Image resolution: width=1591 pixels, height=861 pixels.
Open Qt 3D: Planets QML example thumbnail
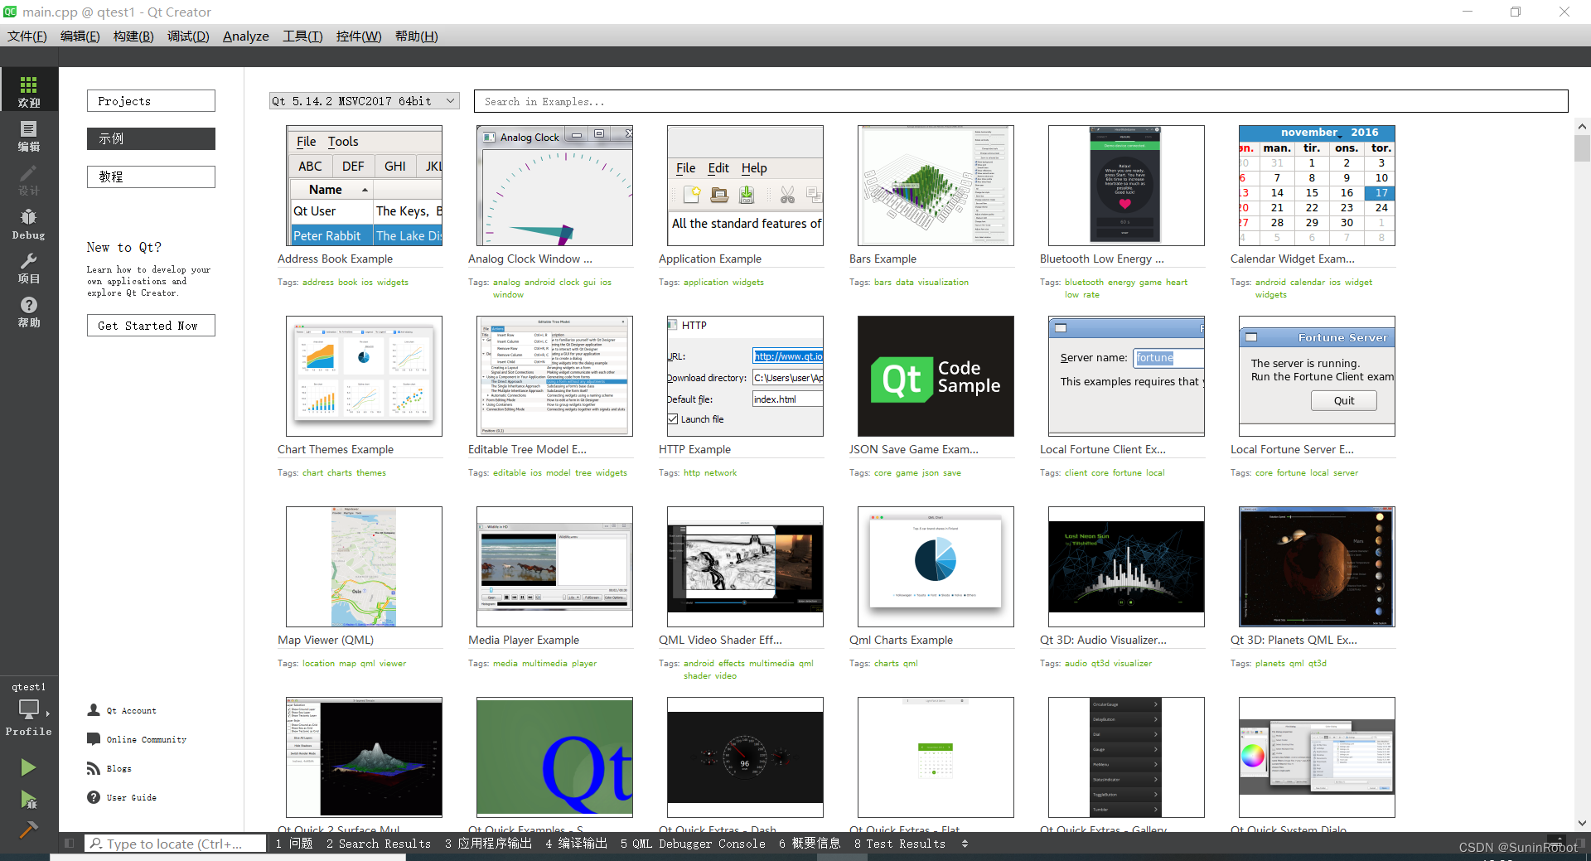point(1317,567)
